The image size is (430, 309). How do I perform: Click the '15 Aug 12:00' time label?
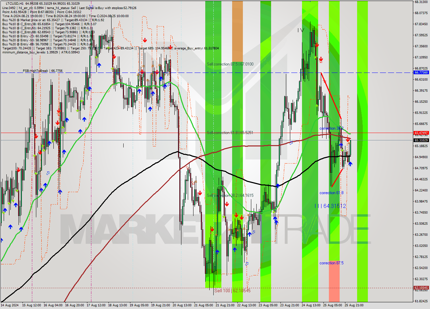point(32,305)
